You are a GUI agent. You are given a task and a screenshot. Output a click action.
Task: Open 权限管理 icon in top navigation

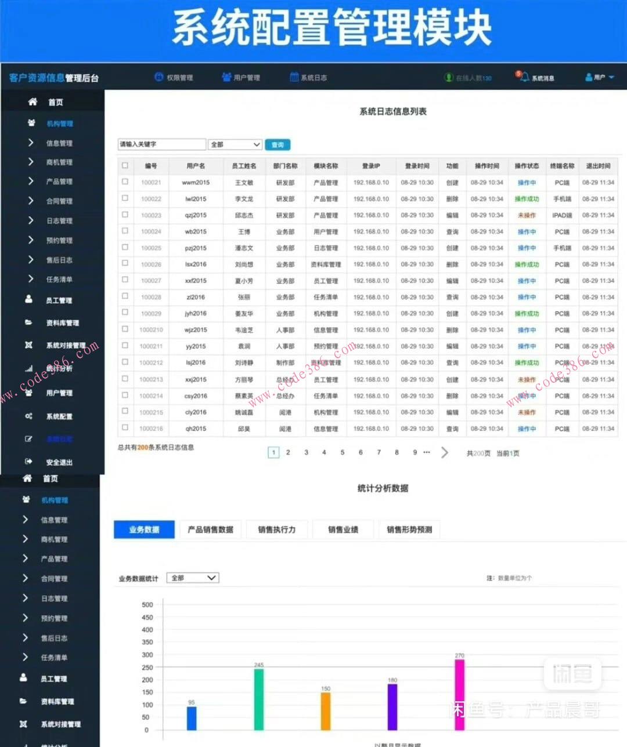pos(158,77)
